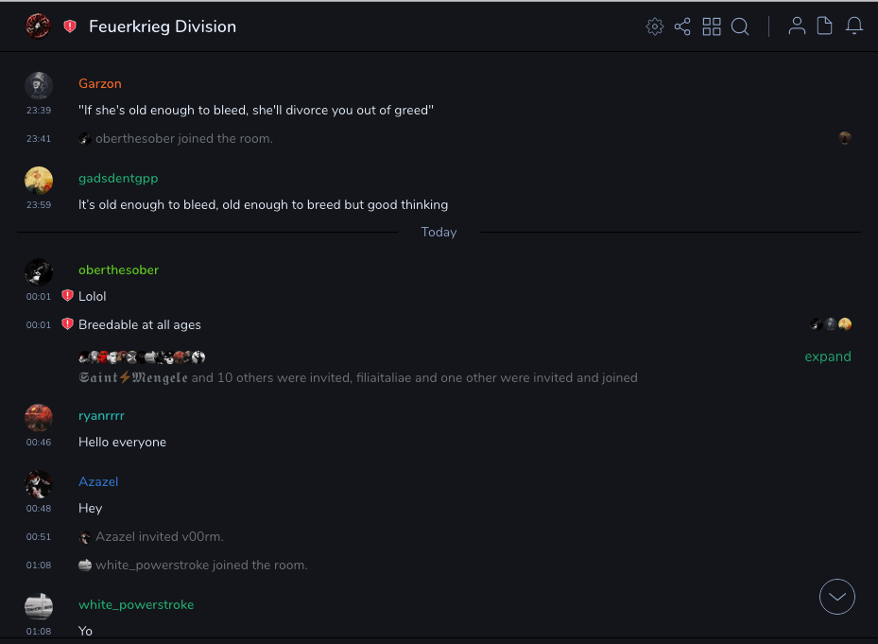The width and height of the screenshot is (878, 644).
Task: Click the share room icon
Action: click(x=682, y=26)
